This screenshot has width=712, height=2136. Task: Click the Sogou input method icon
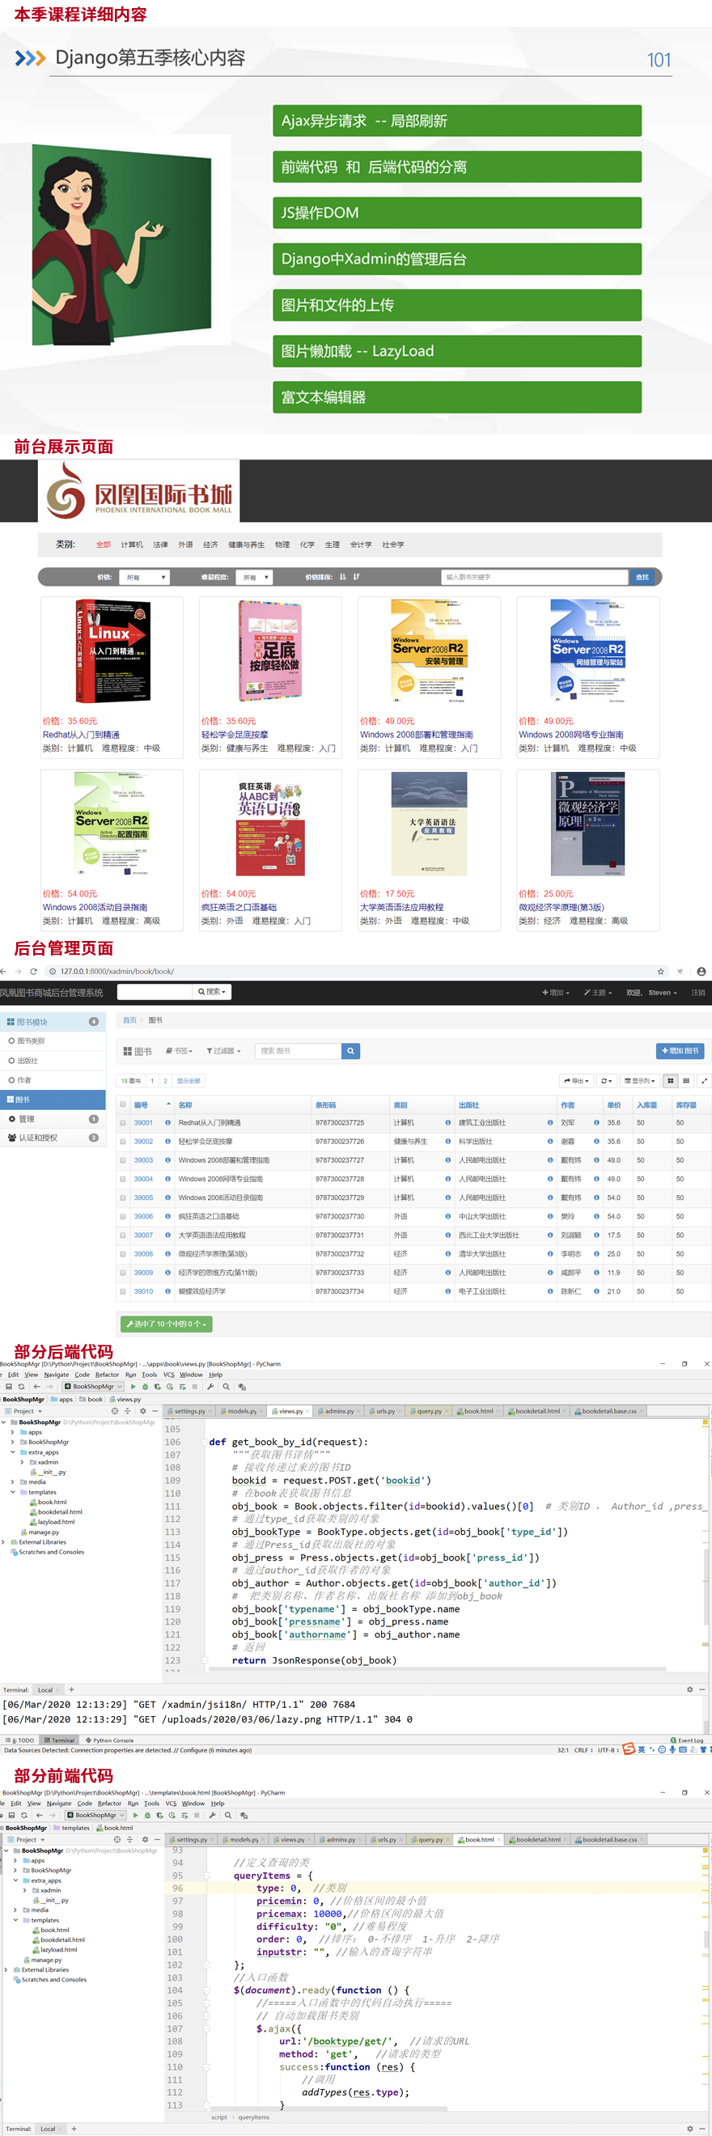click(x=629, y=1749)
